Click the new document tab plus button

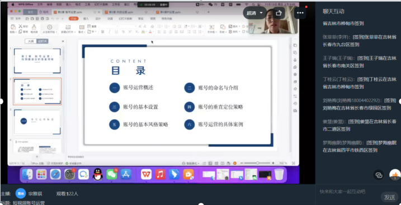tap(209, 12)
